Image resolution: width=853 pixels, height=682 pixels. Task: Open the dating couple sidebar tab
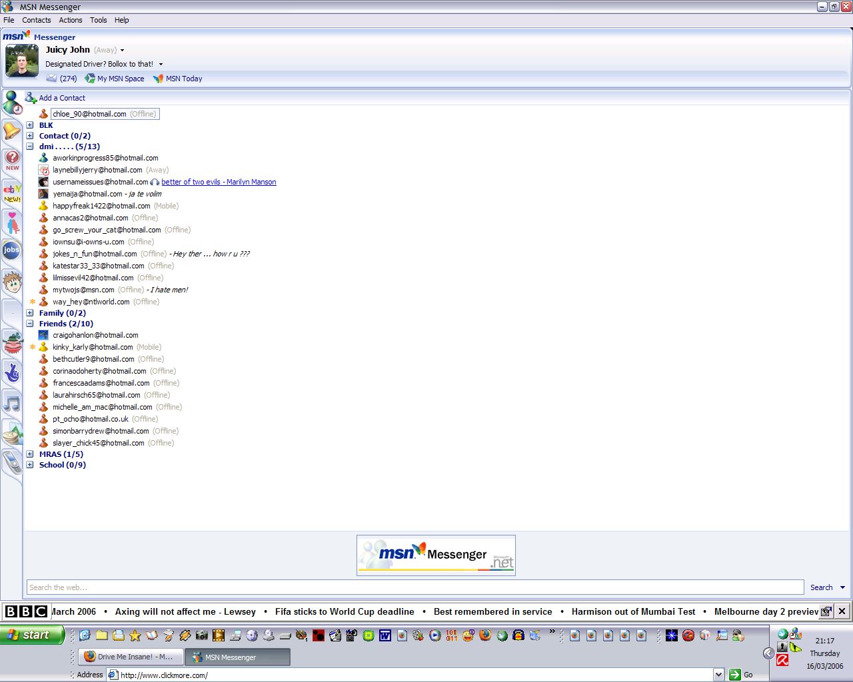(x=12, y=222)
